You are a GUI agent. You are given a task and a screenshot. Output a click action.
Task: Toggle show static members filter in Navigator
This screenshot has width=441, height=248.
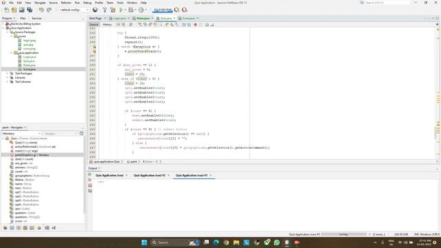[19, 228]
